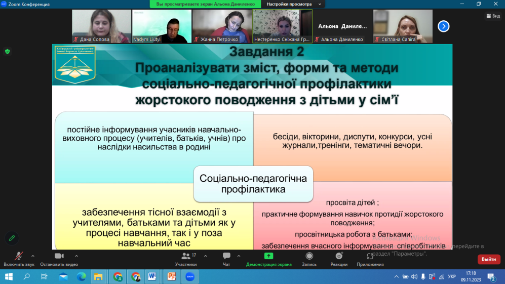The height and width of the screenshot is (284, 505).
Task: Open the Реакции reactions menu
Action: click(x=338, y=257)
